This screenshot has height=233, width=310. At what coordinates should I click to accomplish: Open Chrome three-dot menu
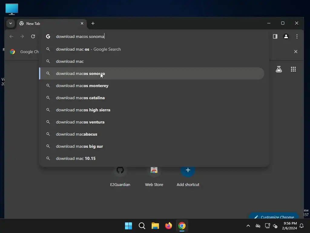(297, 36)
